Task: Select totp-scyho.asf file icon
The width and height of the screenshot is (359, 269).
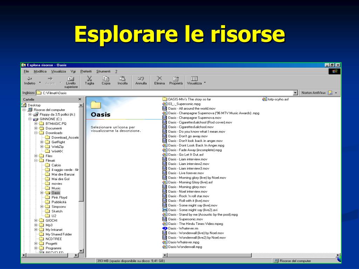Action: [x=264, y=99]
